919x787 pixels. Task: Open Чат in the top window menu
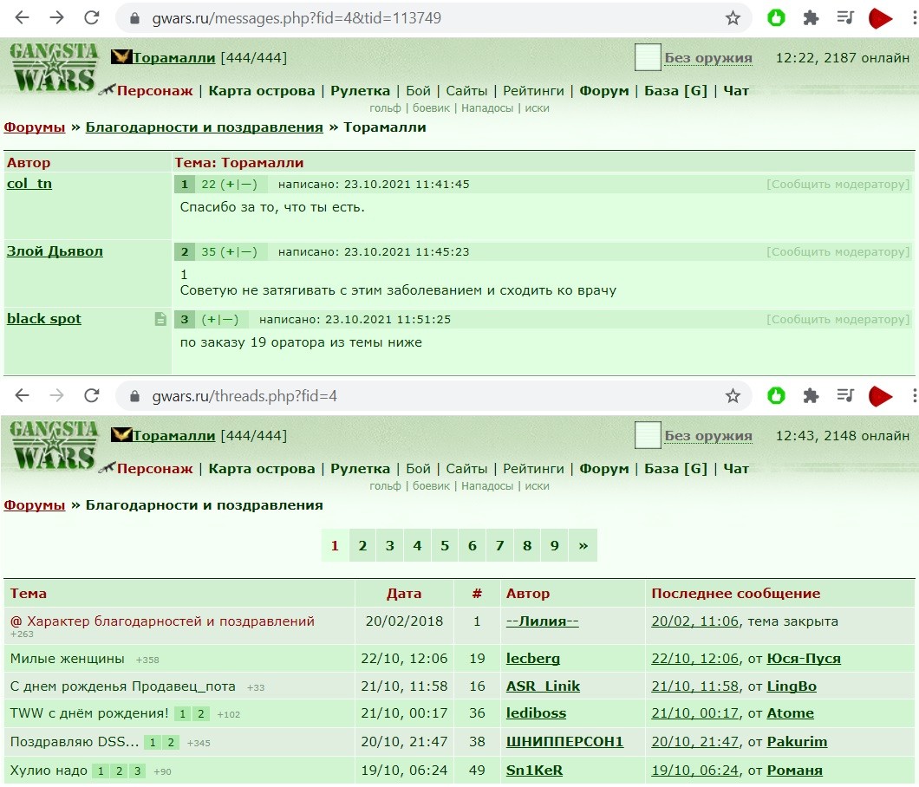pyautogui.click(x=735, y=91)
